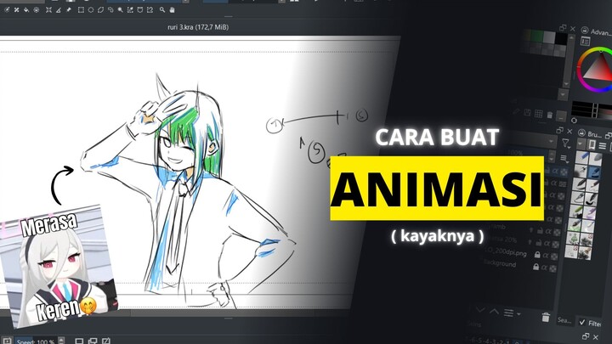612x344 pixels.
Task: Open Brush Presets display options menu
Action: pyautogui.click(x=603, y=146)
